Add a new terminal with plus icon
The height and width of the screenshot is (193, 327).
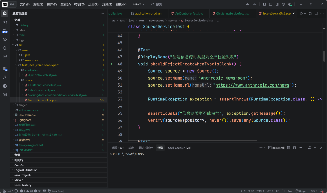click(261, 148)
